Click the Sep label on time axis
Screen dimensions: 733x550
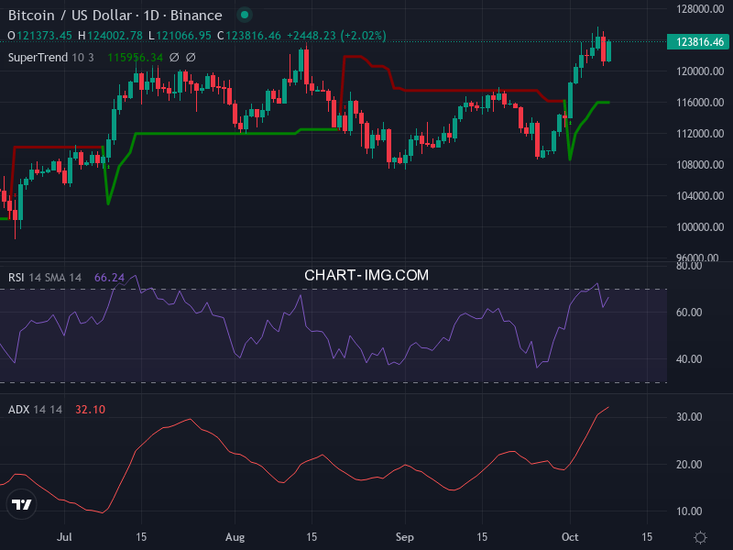point(404,536)
